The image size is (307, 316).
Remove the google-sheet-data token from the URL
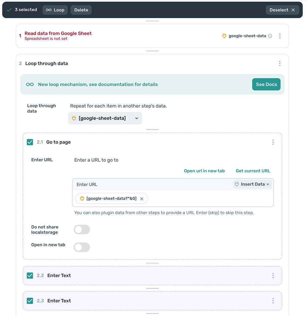pyautogui.click(x=142, y=198)
